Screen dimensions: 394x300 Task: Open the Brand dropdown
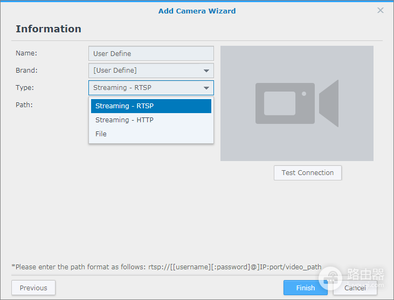[151, 71]
